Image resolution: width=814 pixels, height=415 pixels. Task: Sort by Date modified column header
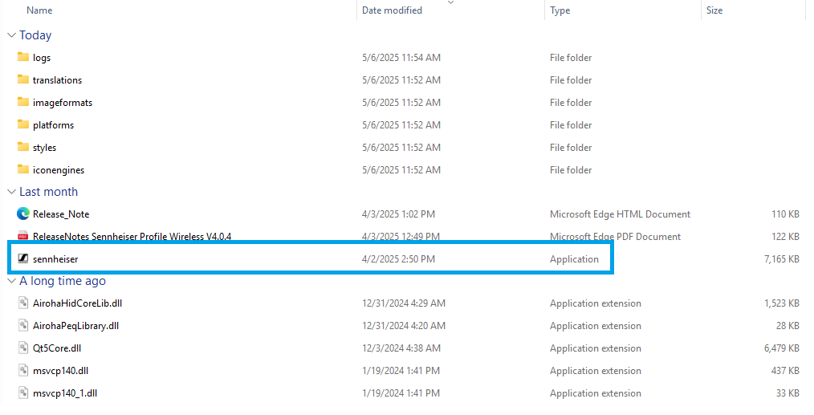[x=392, y=10]
